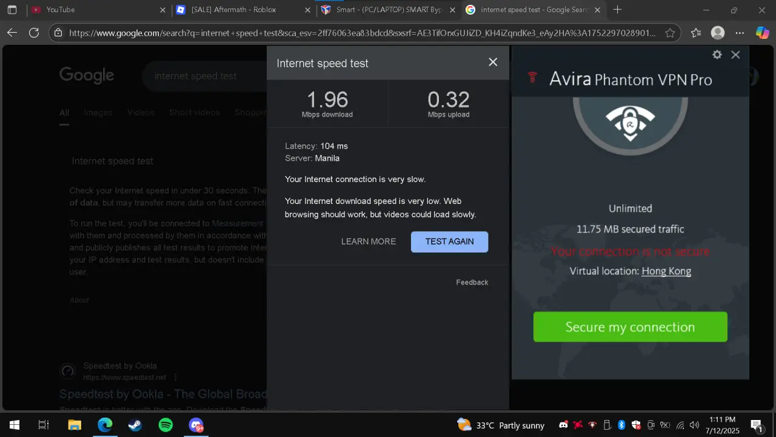Viewport: 776px width, 437px height.
Task: Close the Avira Phantom VPN panel
Action: pos(735,55)
